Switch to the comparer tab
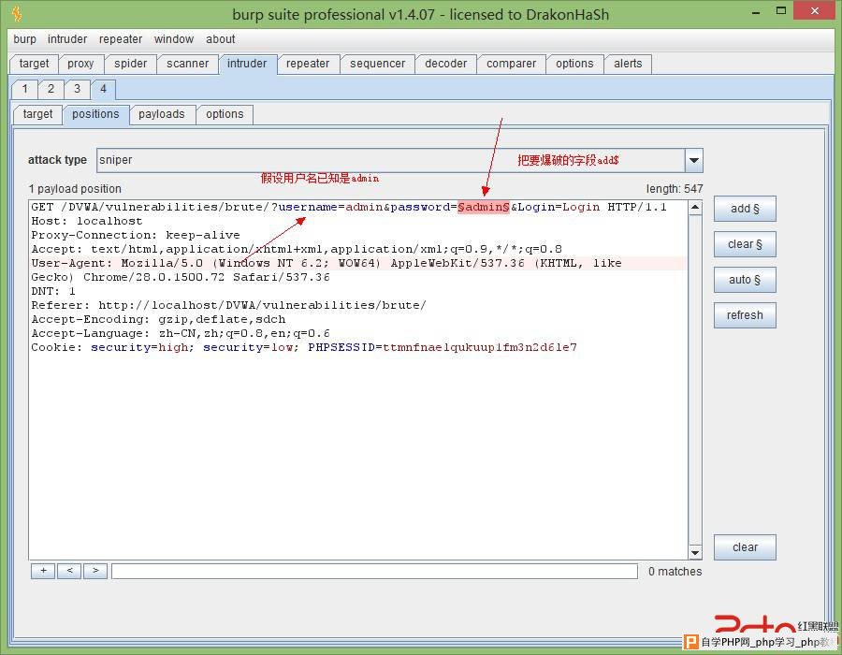Screen dimensions: 842x655 [x=511, y=64]
